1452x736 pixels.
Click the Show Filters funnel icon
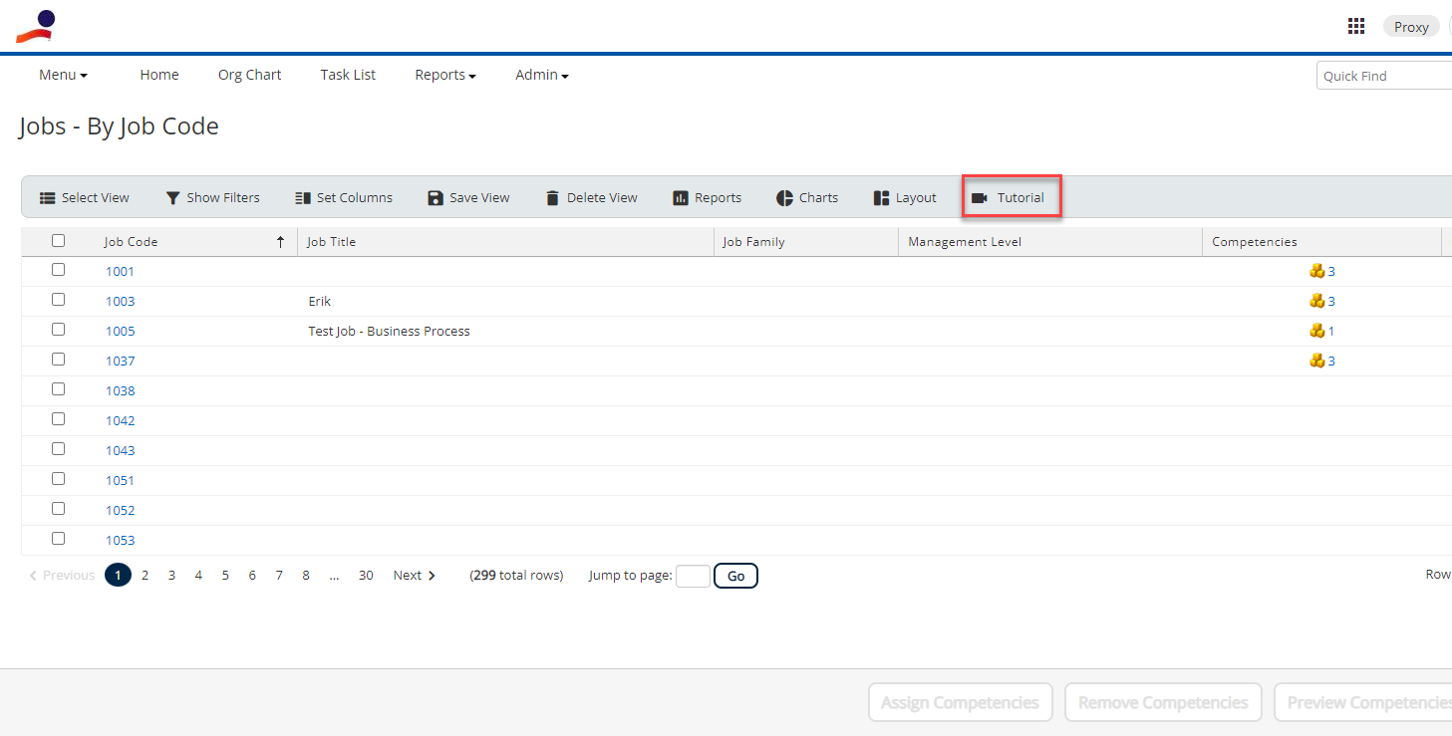(x=172, y=198)
